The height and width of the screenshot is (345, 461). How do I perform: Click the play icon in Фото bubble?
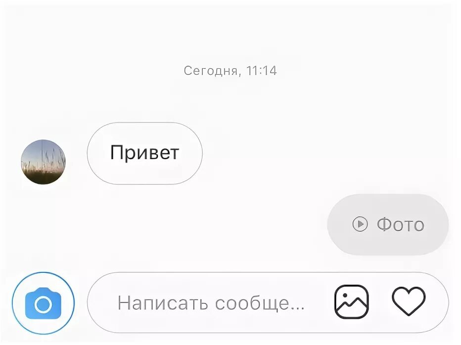[x=360, y=224]
